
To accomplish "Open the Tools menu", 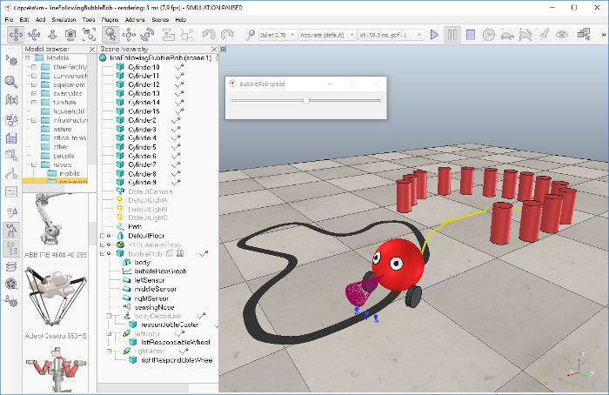I will pyautogui.click(x=89, y=19).
